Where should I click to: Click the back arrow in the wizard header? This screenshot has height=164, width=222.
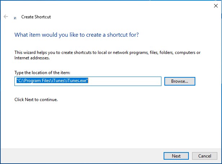point(6,17)
